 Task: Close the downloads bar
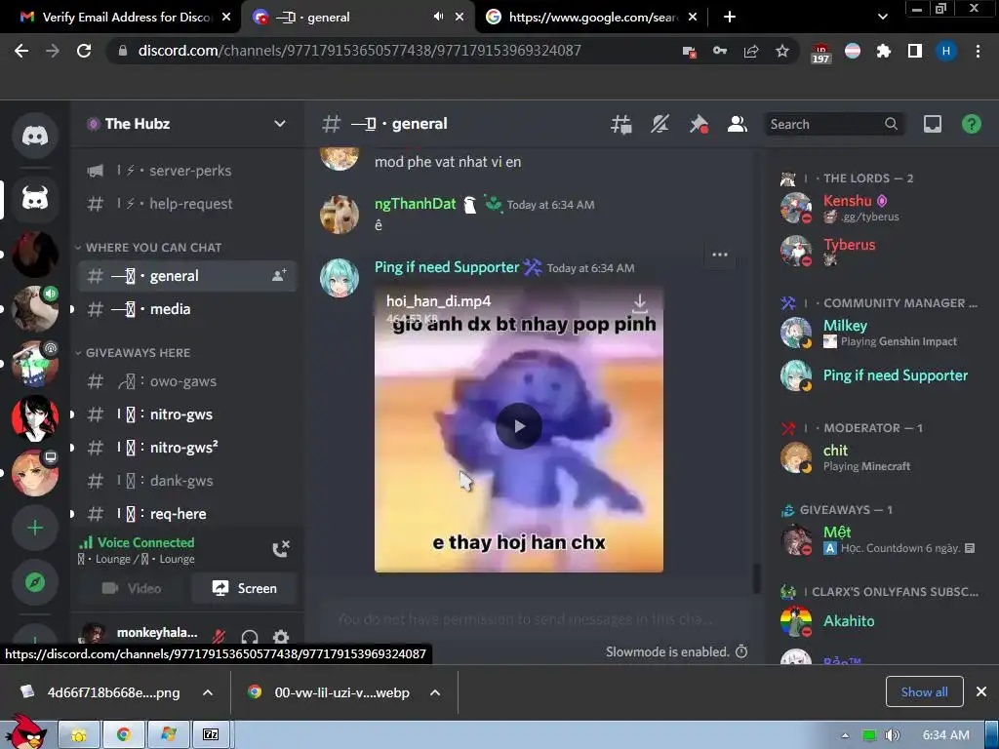pyautogui.click(x=981, y=691)
